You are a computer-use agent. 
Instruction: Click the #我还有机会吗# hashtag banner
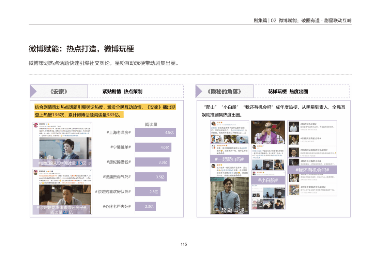click(x=312, y=170)
